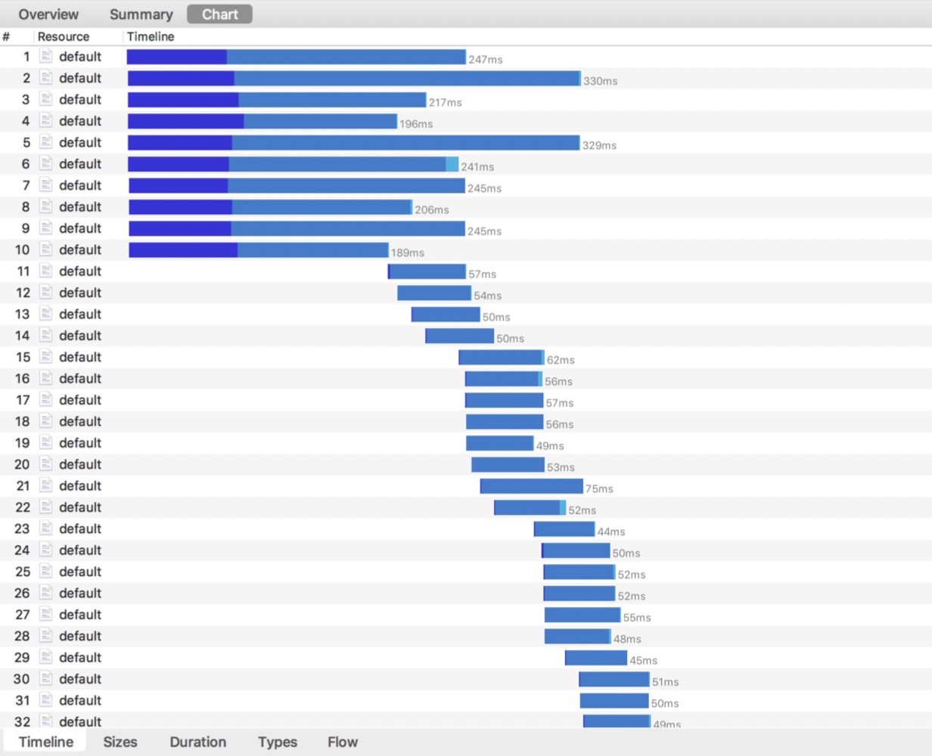Select the 189ms timeline bar in row 10
The image size is (932, 756).
tap(259, 249)
